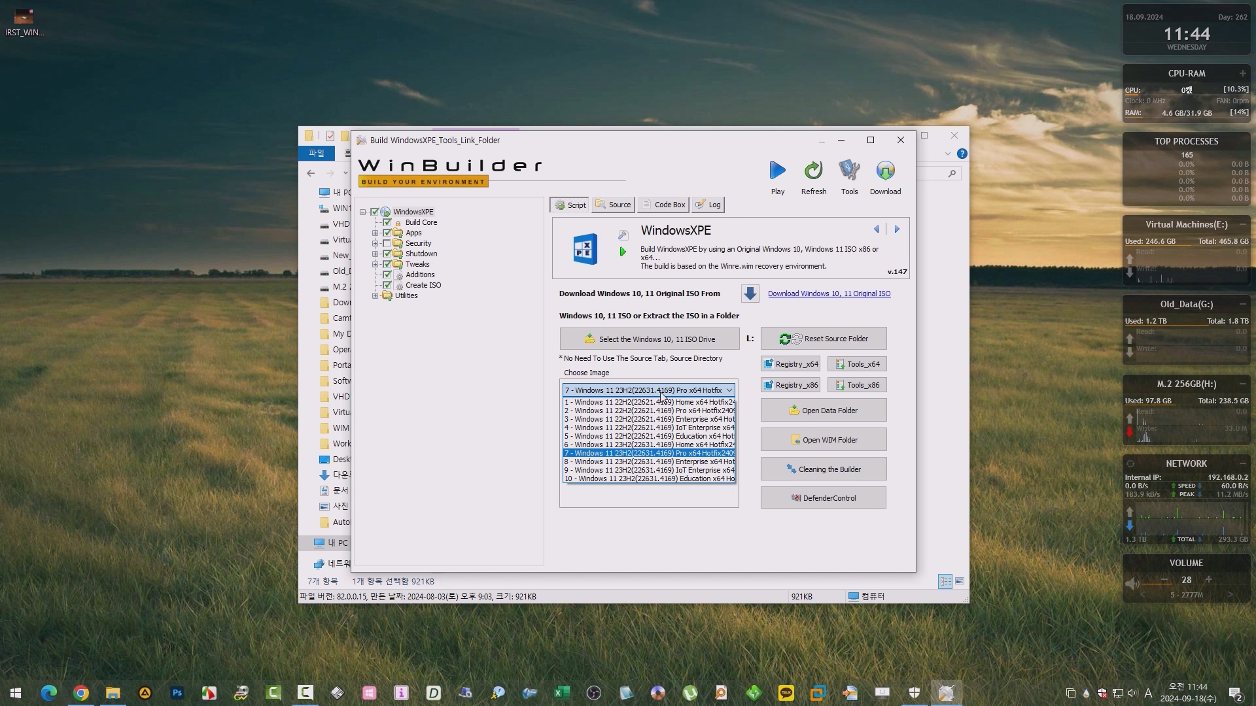Image resolution: width=1256 pixels, height=706 pixels.
Task: Click the Download toolbar icon
Action: click(x=885, y=171)
